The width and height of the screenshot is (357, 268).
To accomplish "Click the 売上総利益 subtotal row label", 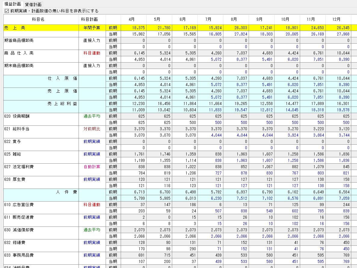I will [x=62, y=103].
